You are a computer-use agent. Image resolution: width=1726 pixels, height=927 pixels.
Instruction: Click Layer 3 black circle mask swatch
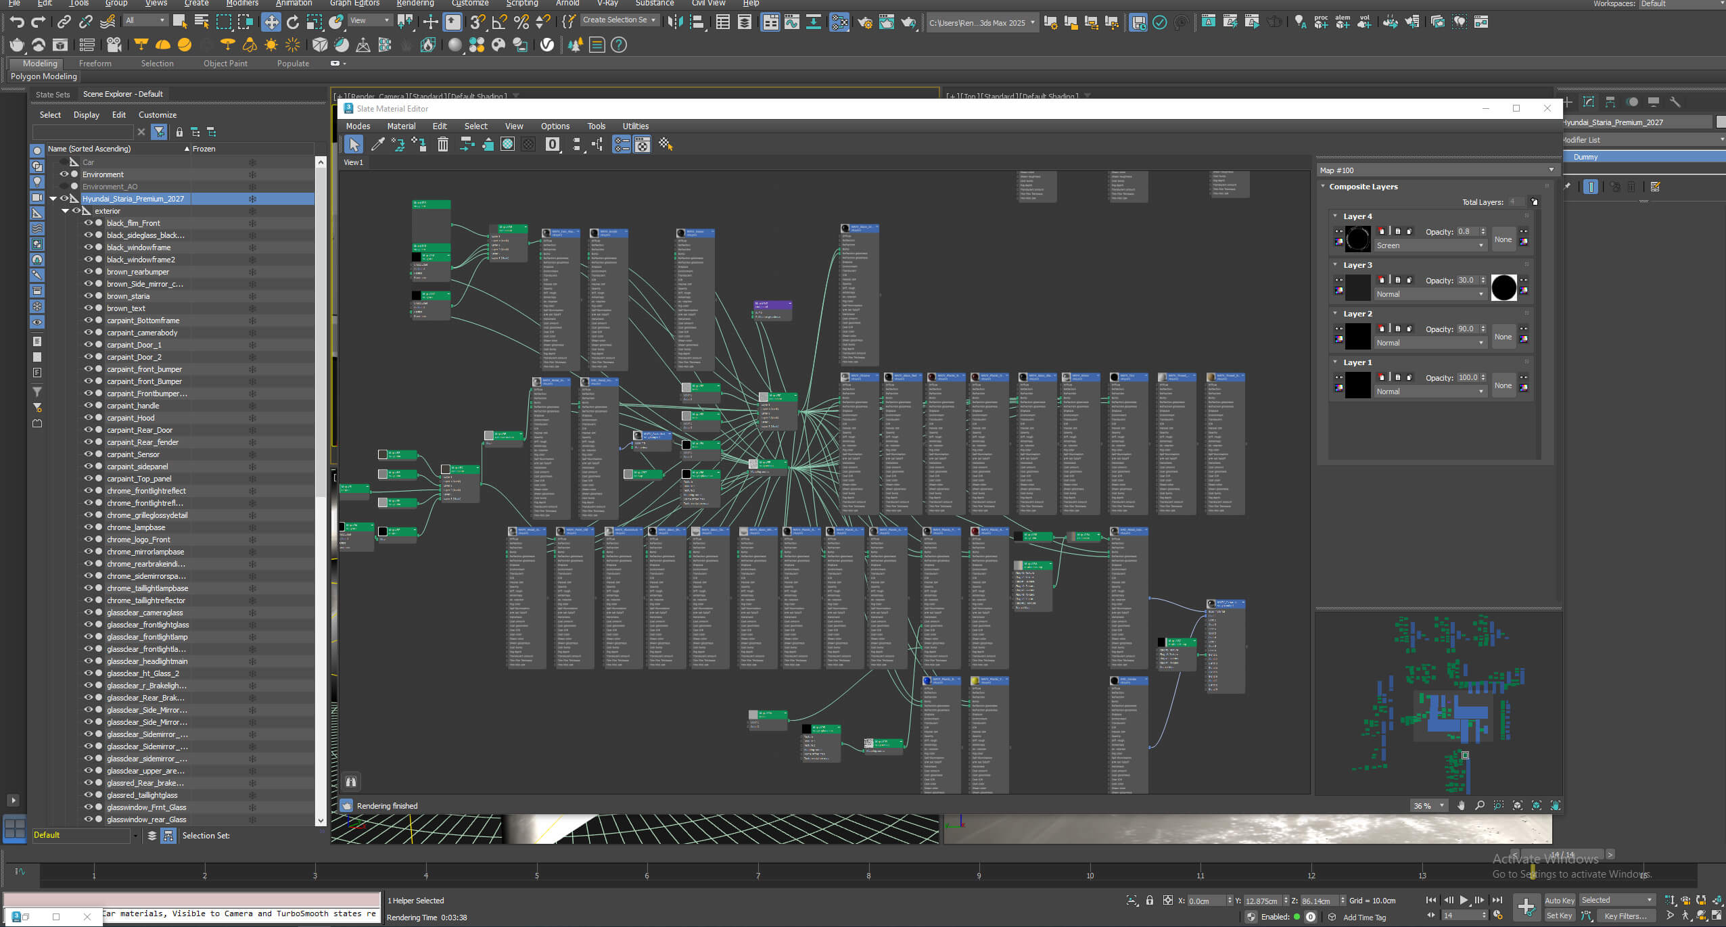pyautogui.click(x=1503, y=287)
